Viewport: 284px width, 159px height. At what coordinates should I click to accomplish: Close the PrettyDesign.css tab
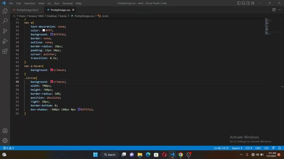coord(73,10)
